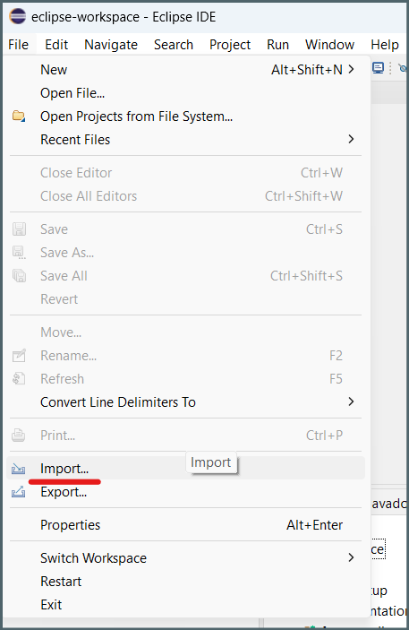Open the Help menu
This screenshot has height=630, width=409.
coord(385,45)
